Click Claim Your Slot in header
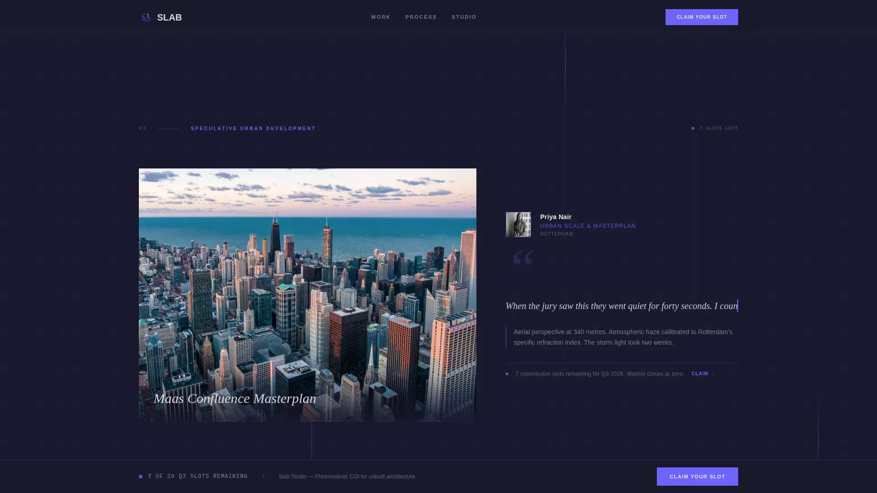877x493 pixels. (702, 17)
